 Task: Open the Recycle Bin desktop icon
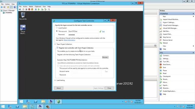click(x=23, y=16)
